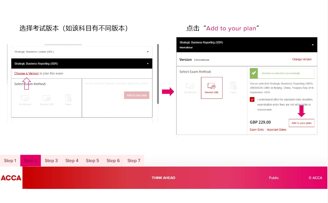
Task: Choose the highlighted Session CBE method in right panel
Action: click(x=212, y=88)
